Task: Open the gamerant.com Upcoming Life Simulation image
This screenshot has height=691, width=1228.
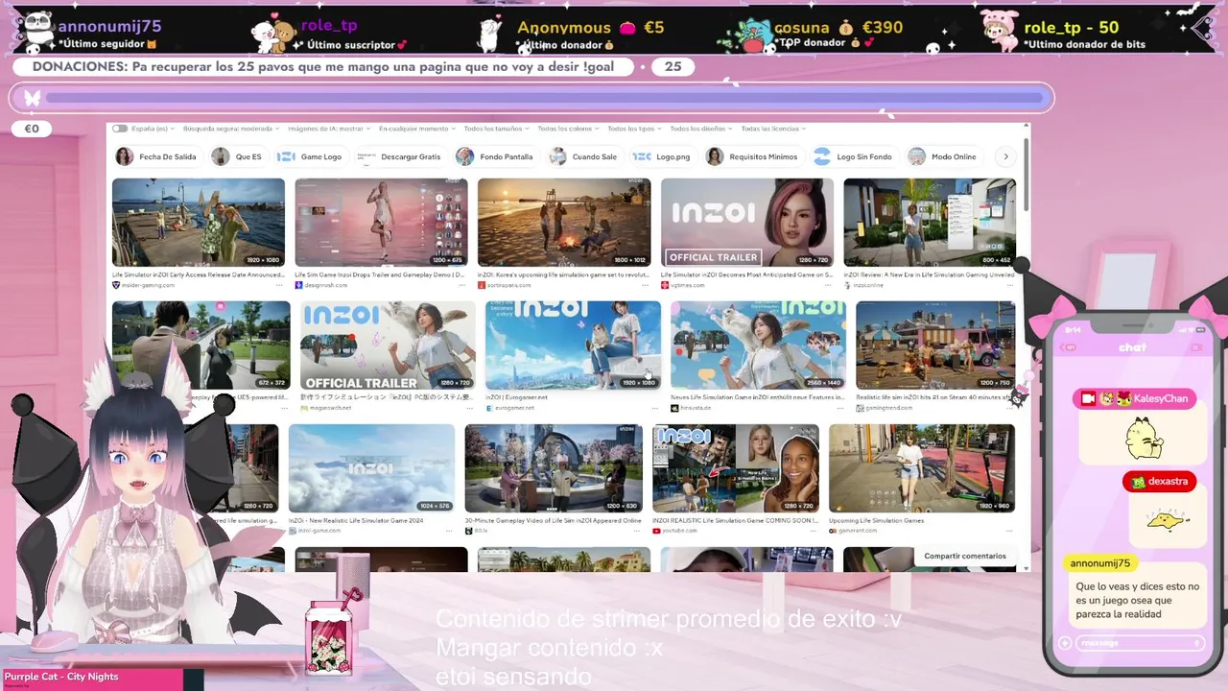Action: 922,468
